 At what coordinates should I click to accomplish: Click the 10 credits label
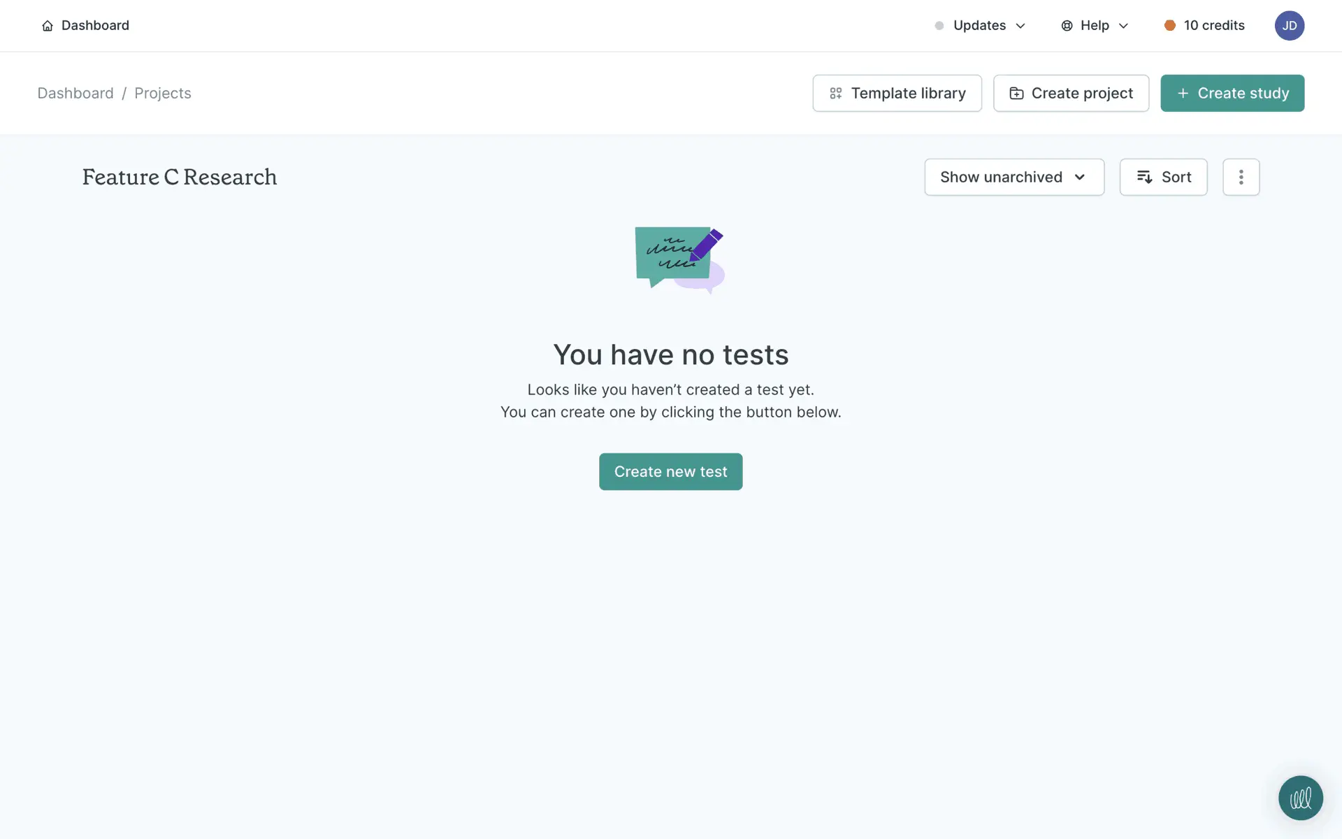coord(1213,26)
